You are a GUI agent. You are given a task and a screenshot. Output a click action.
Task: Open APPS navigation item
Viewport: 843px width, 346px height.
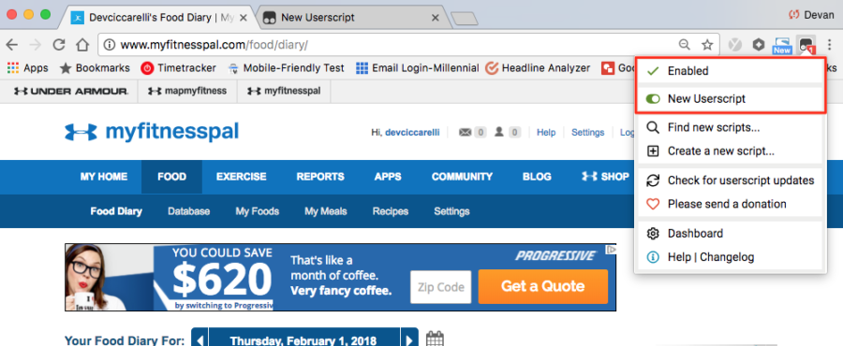388,177
